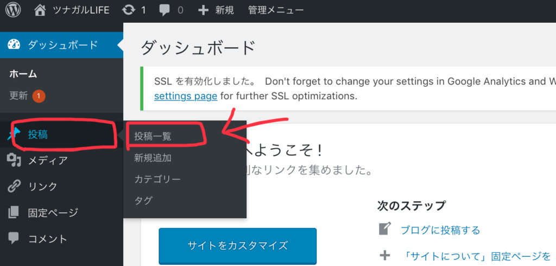Click the chain link icon in sidebar
556x266 pixels.
tap(14, 186)
